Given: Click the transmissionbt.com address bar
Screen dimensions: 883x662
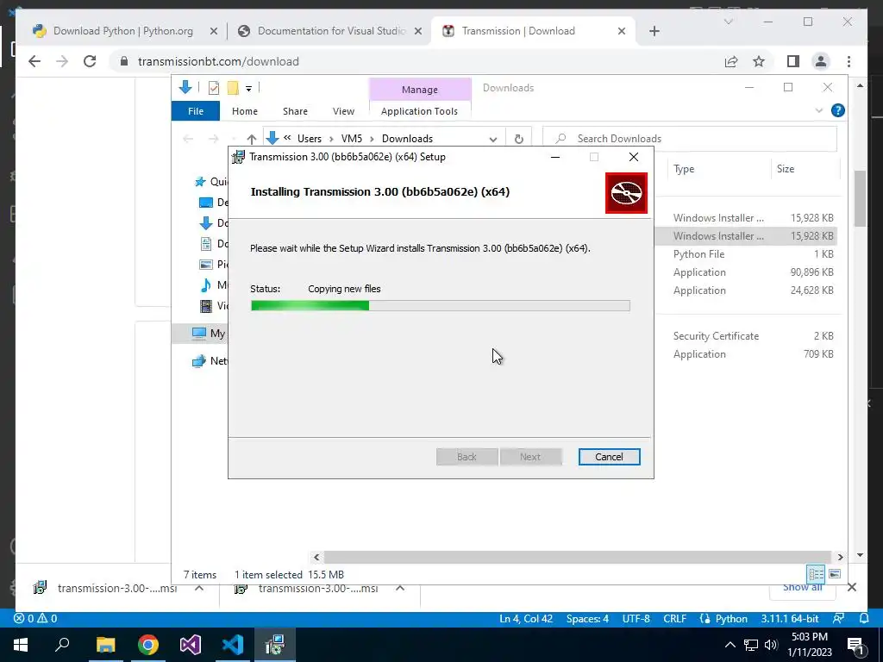Looking at the screenshot, I should tap(416, 61).
